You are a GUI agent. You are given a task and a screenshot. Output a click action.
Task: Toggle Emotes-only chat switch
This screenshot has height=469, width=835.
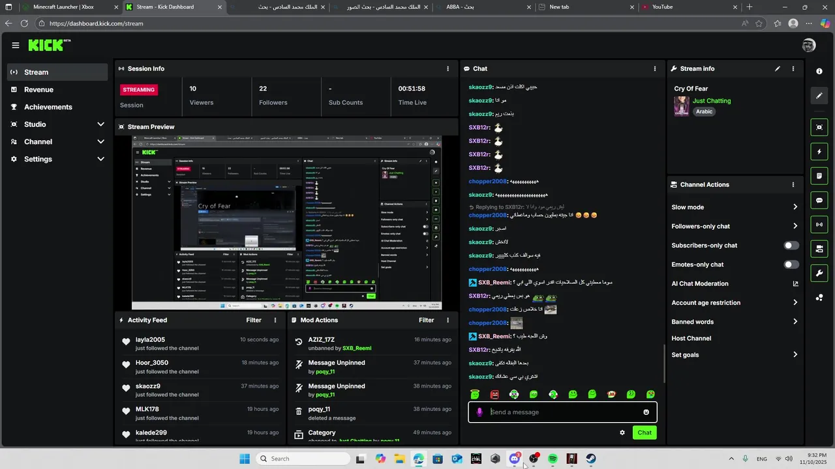coord(791,264)
